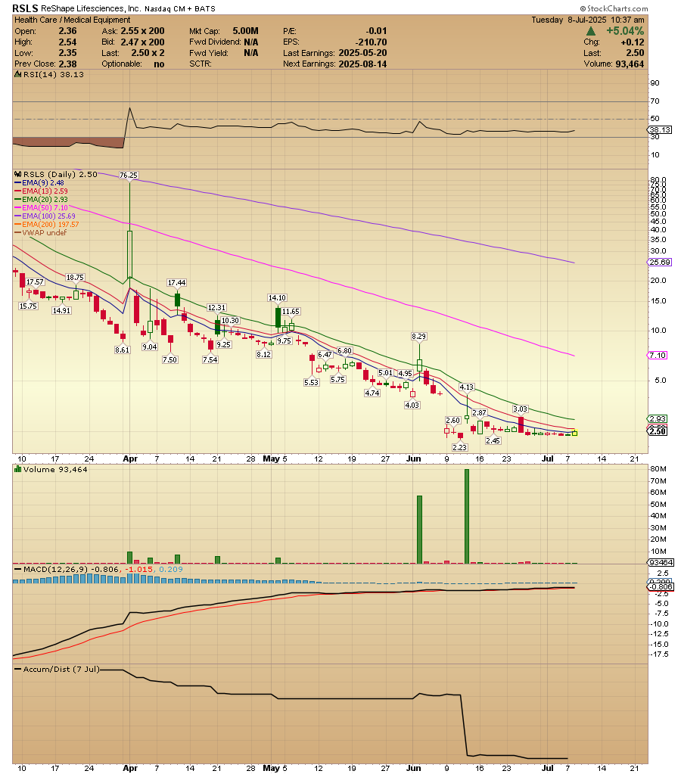Click the 4.13 price annotation

coord(467,387)
